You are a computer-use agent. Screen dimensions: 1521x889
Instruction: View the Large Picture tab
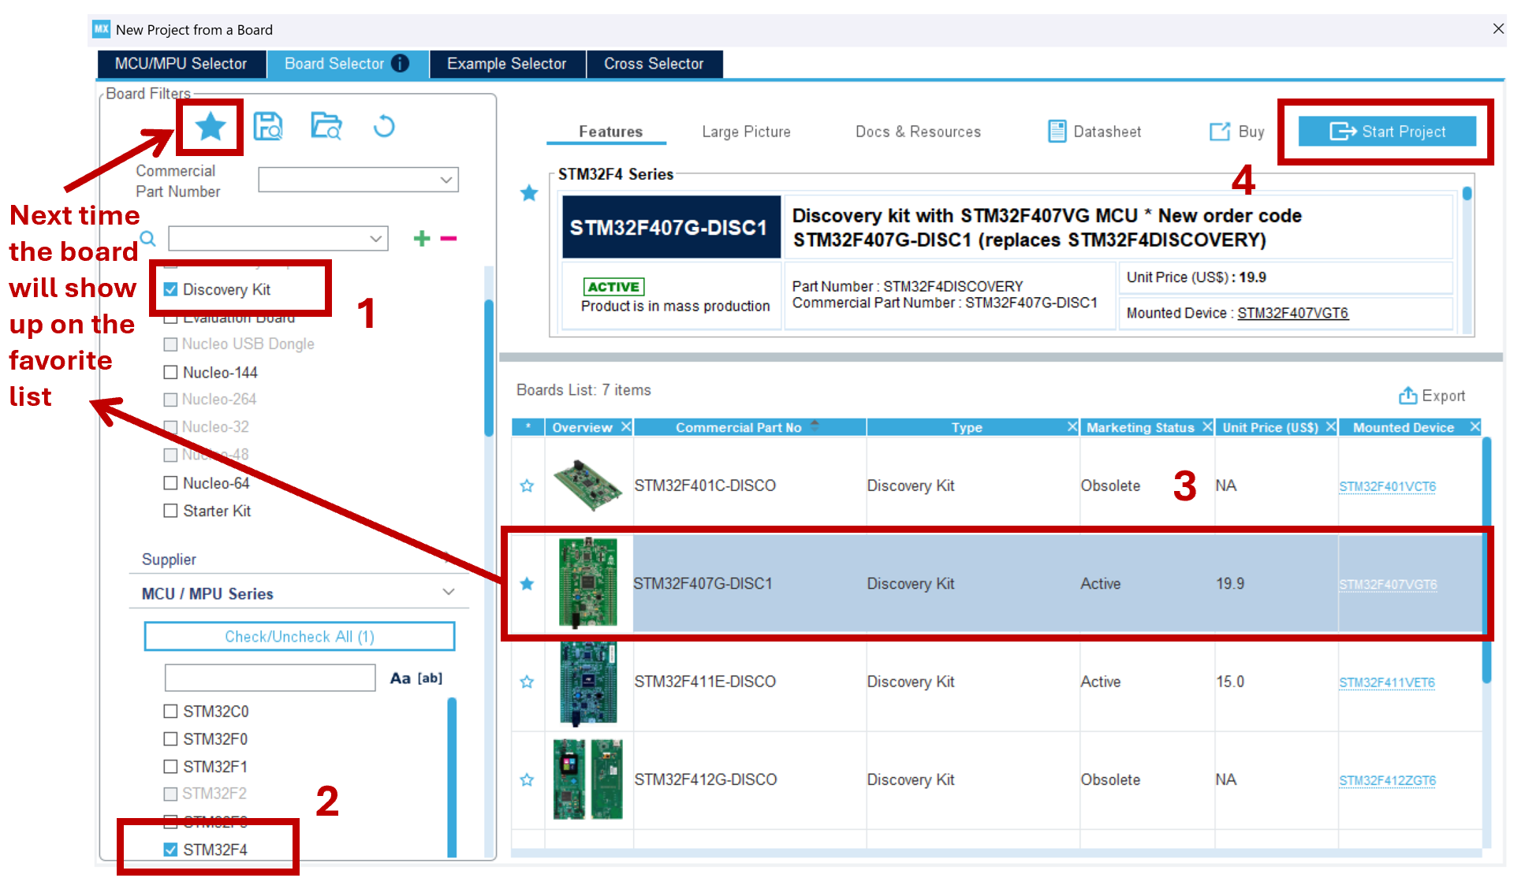(746, 132)
